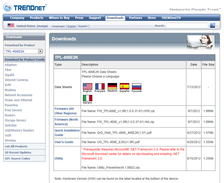This screenshot has width=224, height=183.
Task: Browse the Wireless product family
Action: click(x=10, y=141)
